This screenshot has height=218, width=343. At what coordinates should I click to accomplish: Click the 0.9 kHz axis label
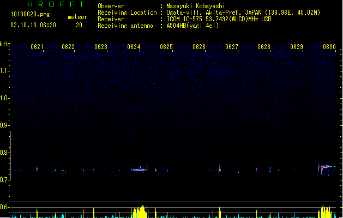click(x=4, y=125)
